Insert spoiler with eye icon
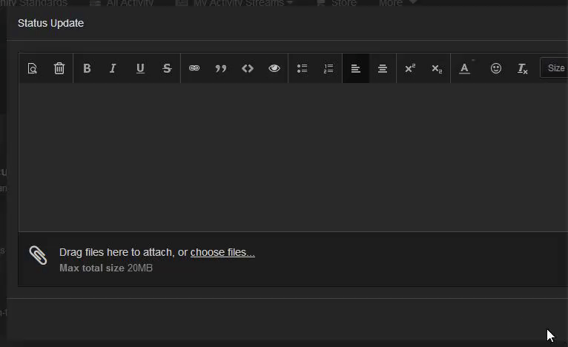Screen dimensions: 568x347 point(274,68)
